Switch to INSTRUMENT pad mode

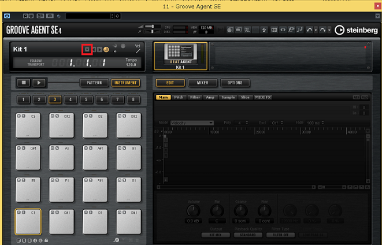(x=125, y=83)
